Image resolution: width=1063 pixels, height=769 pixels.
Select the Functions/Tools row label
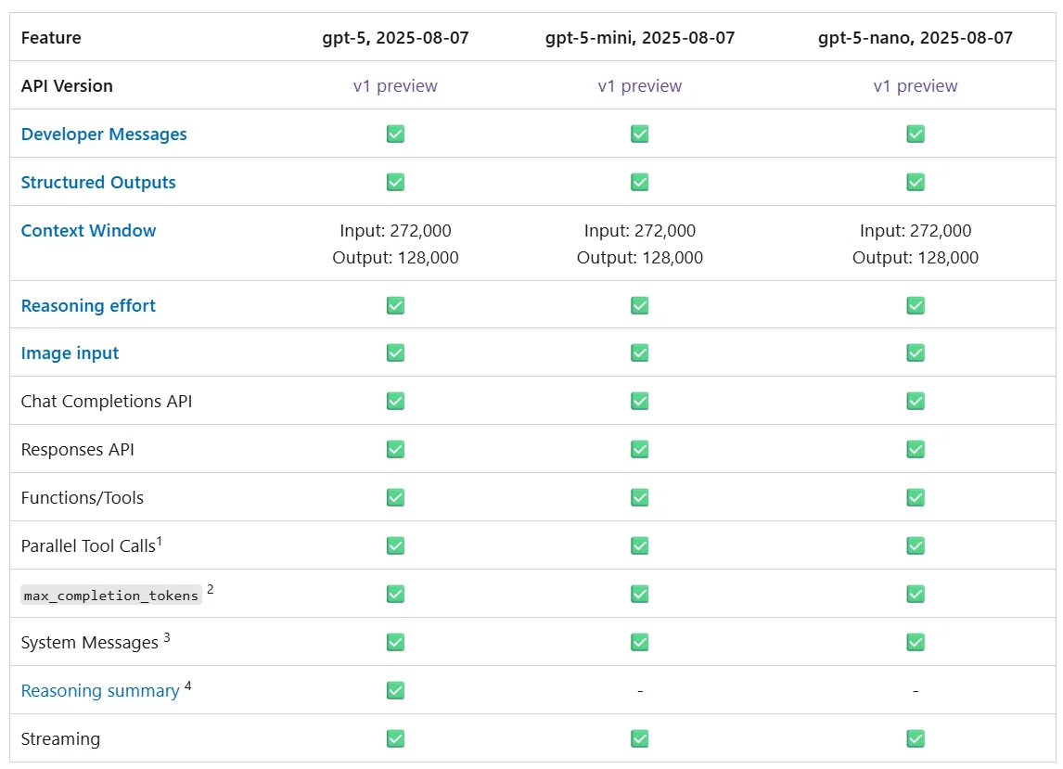point(82,498)
